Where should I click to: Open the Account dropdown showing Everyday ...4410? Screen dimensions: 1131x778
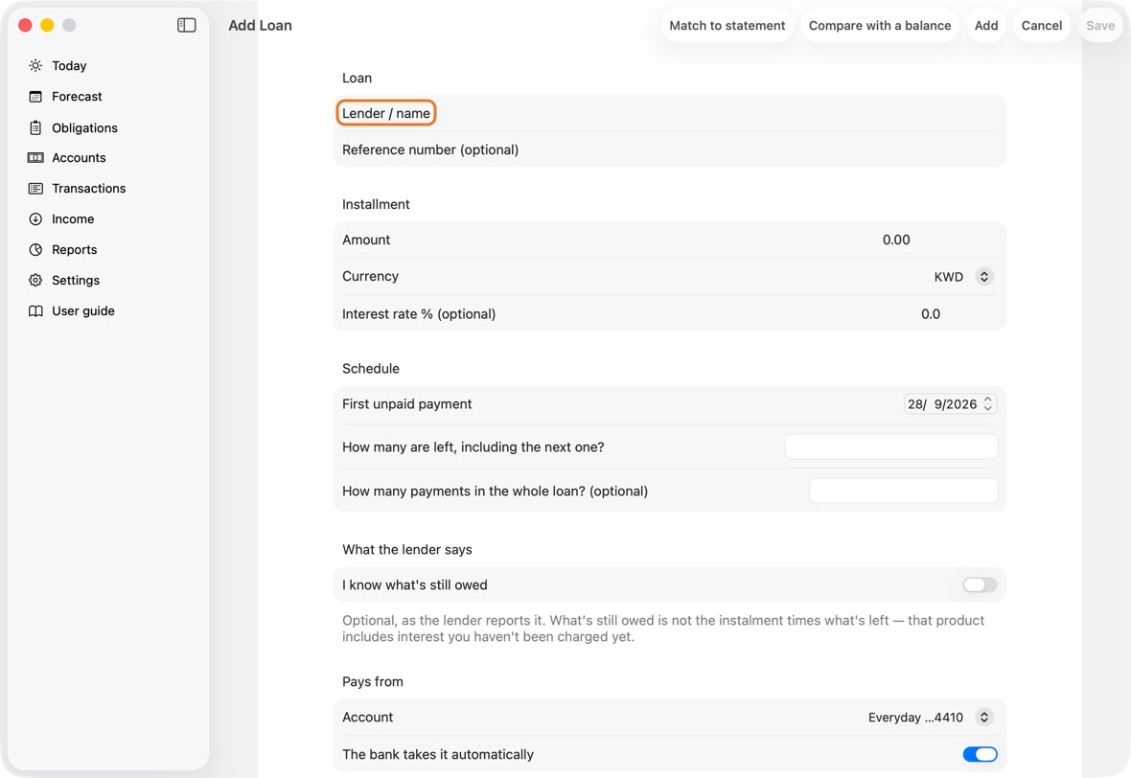click(x=931, y=718)
